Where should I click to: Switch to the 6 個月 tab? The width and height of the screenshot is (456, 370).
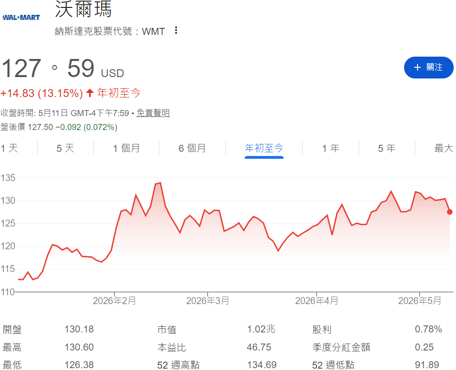click(192, 148)
